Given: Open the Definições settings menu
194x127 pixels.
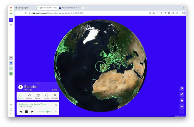Looking at the screenshot, I should coord(55,96).
